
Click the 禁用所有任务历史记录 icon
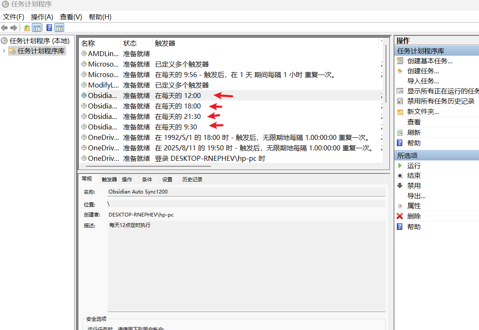tap(400, 101)
